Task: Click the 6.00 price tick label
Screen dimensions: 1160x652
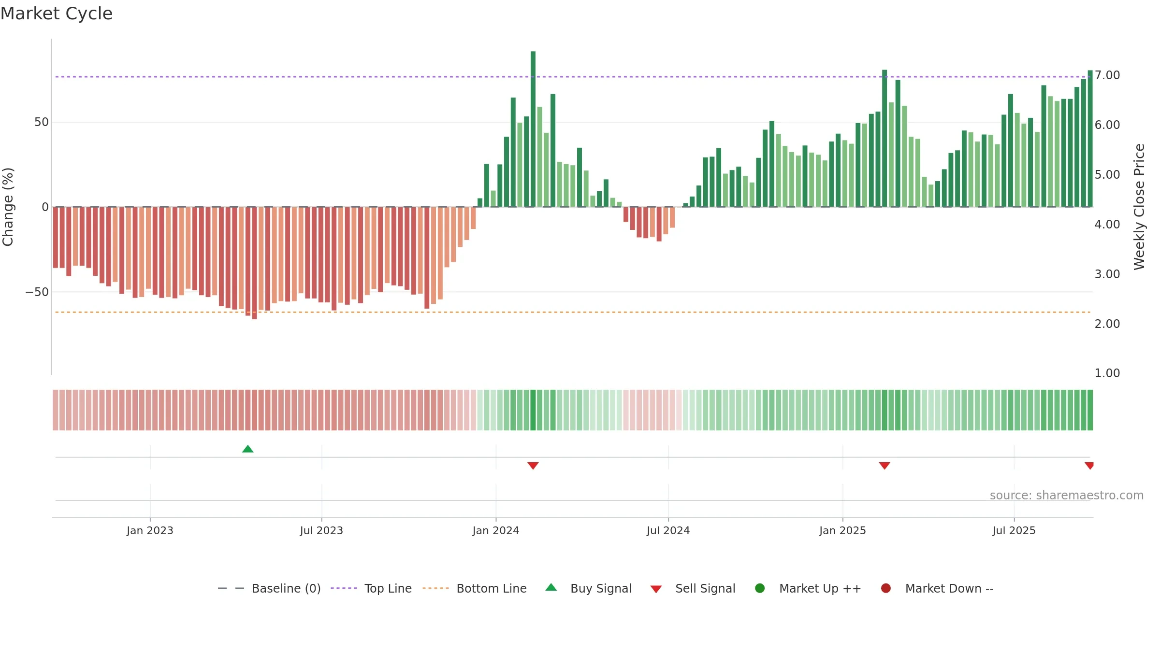Action: 1107,125
